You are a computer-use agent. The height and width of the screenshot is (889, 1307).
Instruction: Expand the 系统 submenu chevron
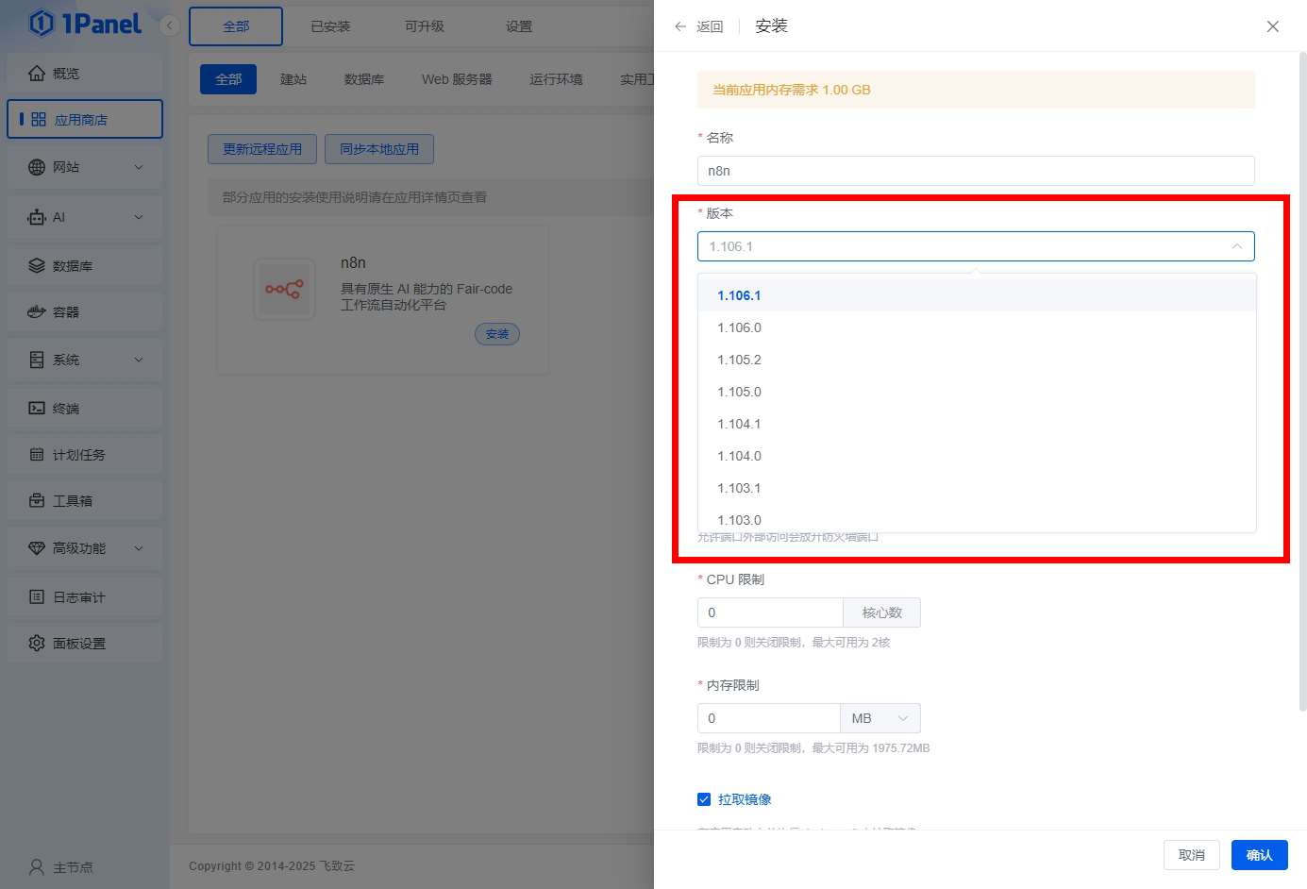[x=139, y=360]
